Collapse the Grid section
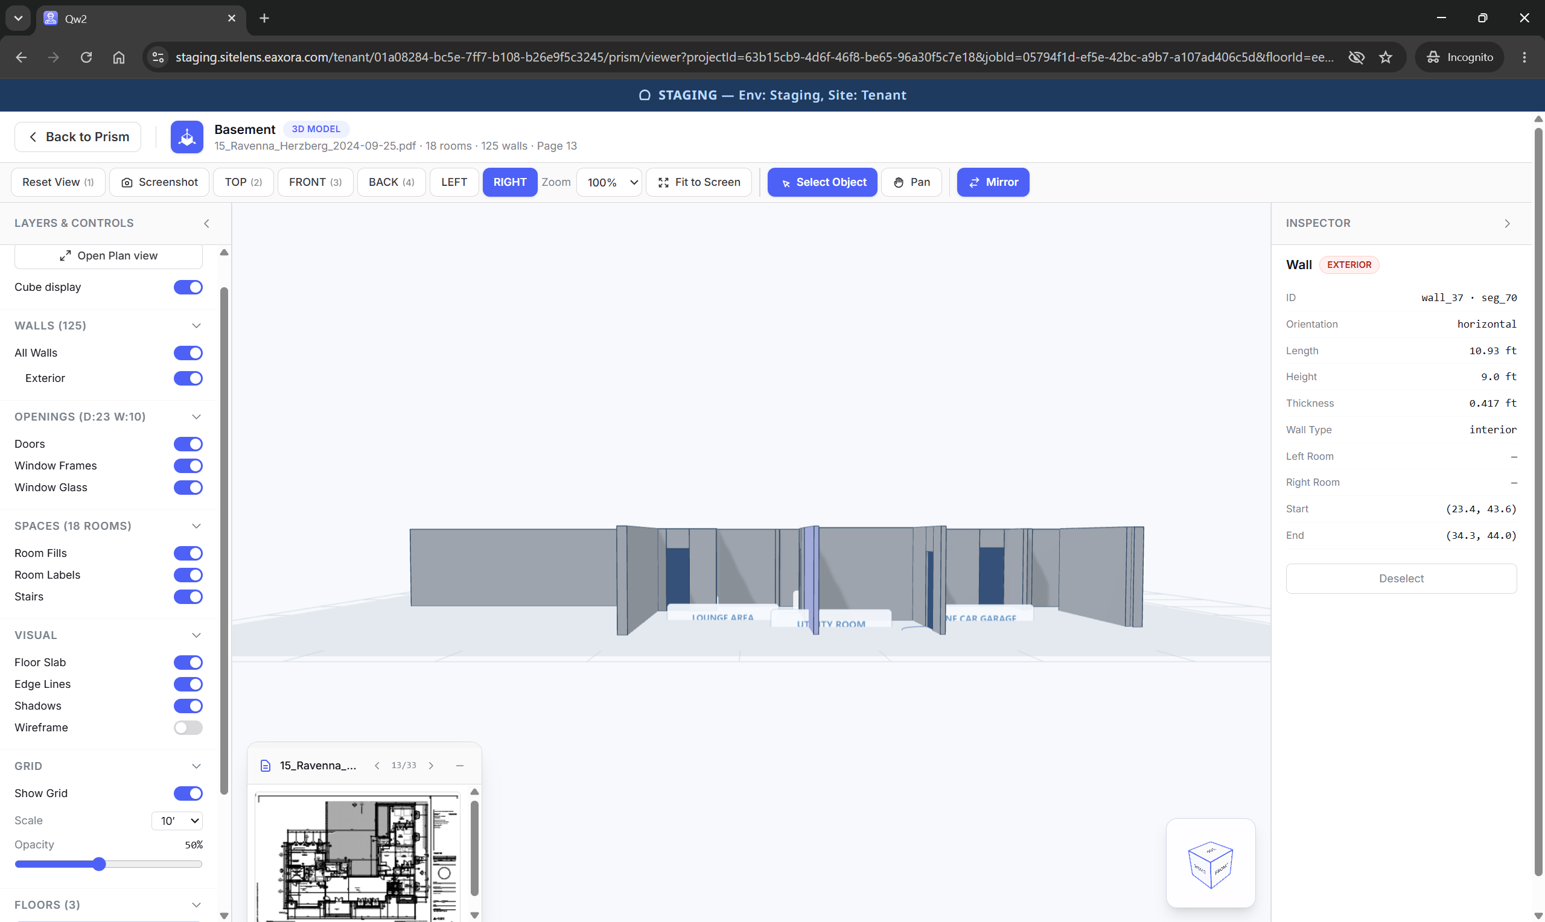 196,766
